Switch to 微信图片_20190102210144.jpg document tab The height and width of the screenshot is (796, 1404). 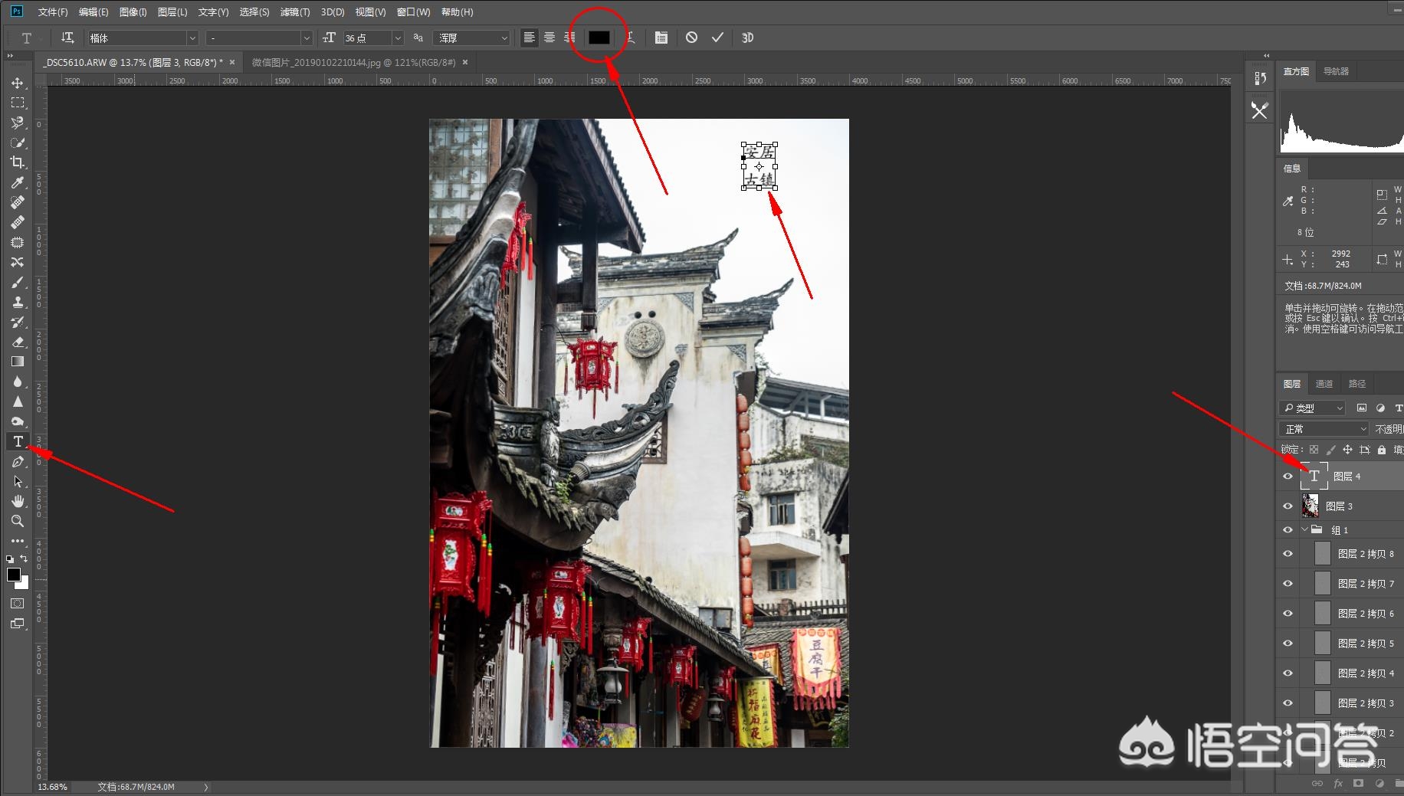point(353,62)
